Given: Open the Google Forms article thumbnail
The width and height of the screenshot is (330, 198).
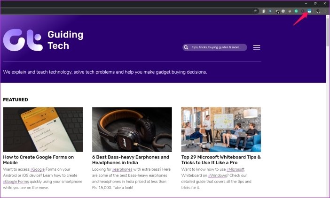Looking at the screenshot, I should [x=43, y=129].
